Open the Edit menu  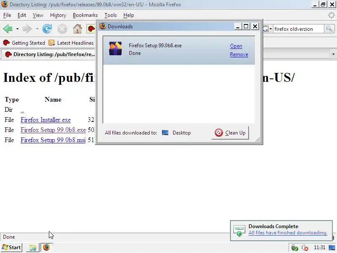22,15
